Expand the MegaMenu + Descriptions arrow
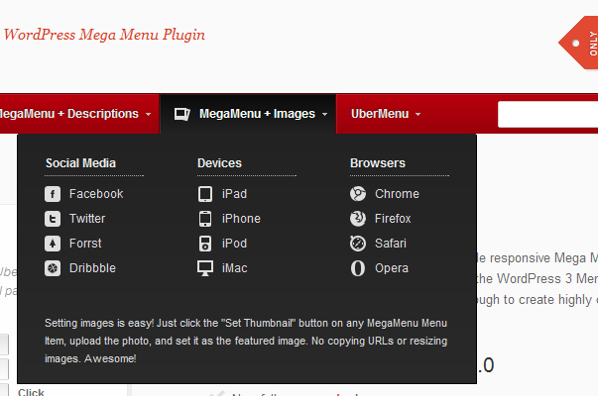 [149, 114]
